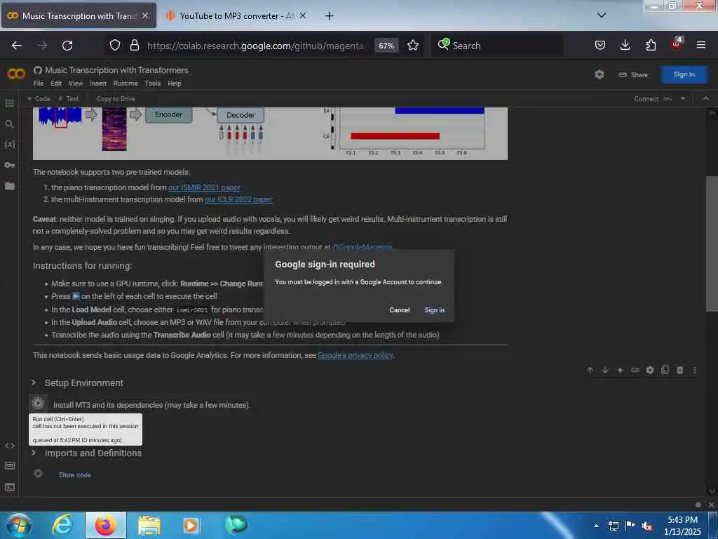Click the 67% zoom level indicator
718x539 pixels.
(386, 46)
